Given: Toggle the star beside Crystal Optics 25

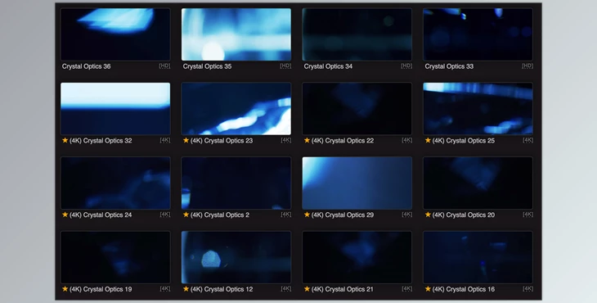Looking at the screenshot, I should [x=428, y=140].
